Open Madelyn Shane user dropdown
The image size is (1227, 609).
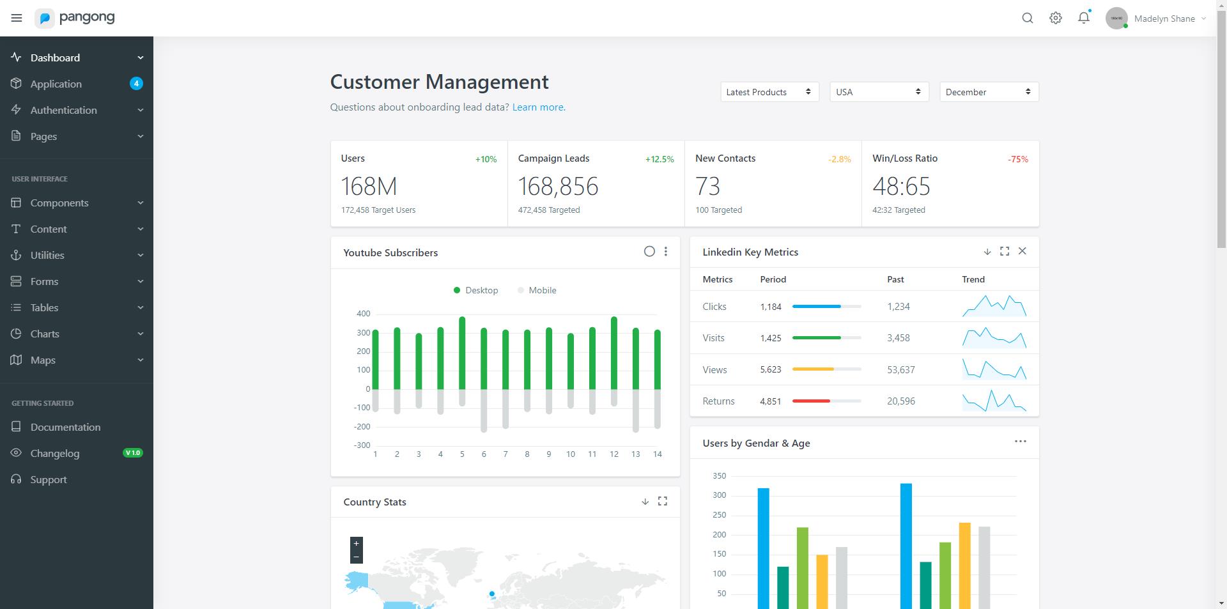(x=1169, y=19)
